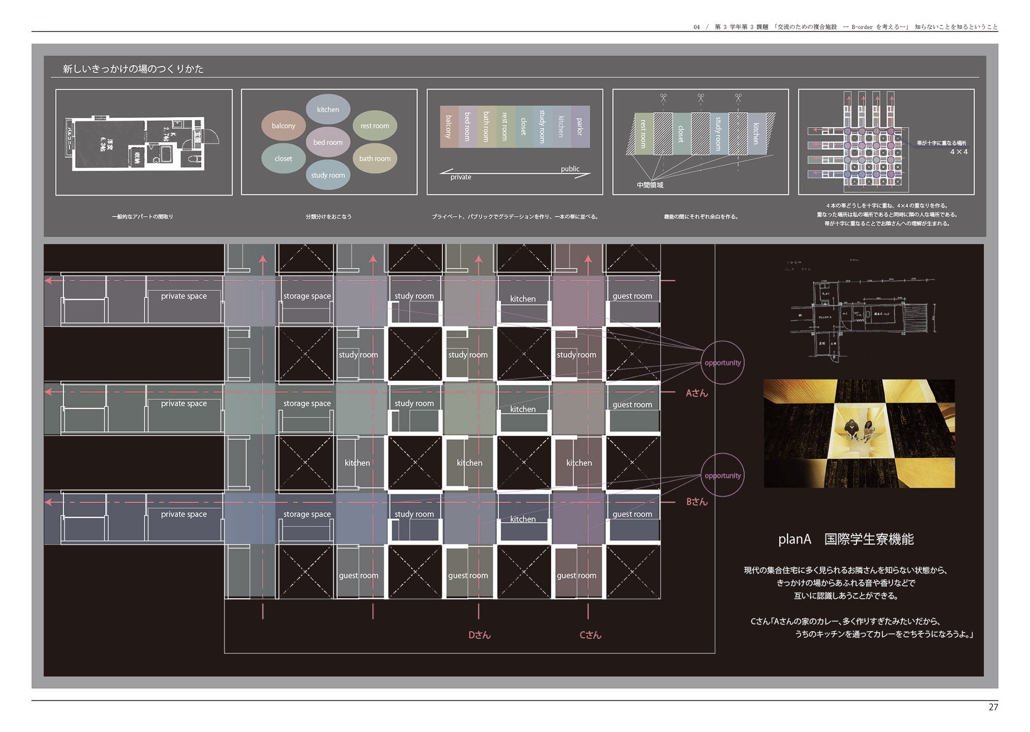Click the middle scissors icon
The image size is (1030, 732).
pyautogui.click(x=701, y=97)
